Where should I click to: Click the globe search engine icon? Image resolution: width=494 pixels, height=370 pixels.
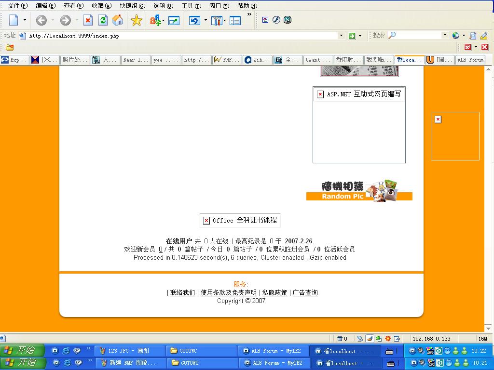click(x=455, y=36)
